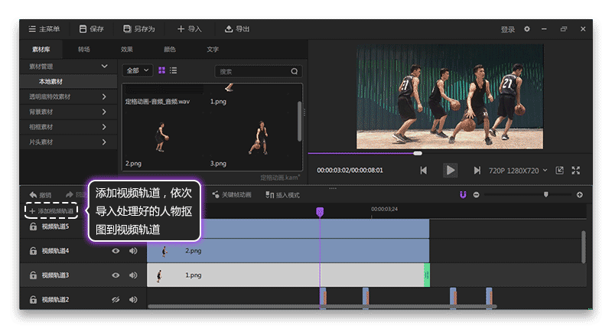Click green end handle of 1.png clip
The height and width of the screenshot is (329, 612).
pos(427,275)
